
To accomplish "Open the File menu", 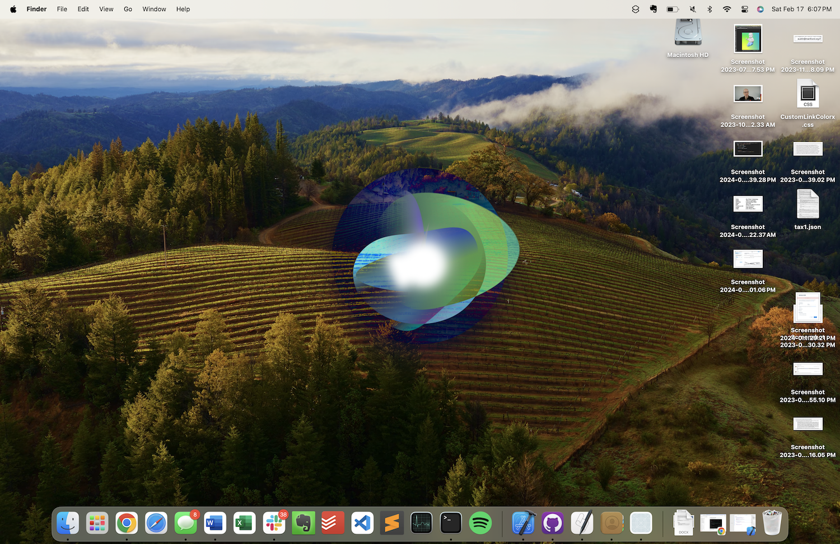I will tap(62, 9).
